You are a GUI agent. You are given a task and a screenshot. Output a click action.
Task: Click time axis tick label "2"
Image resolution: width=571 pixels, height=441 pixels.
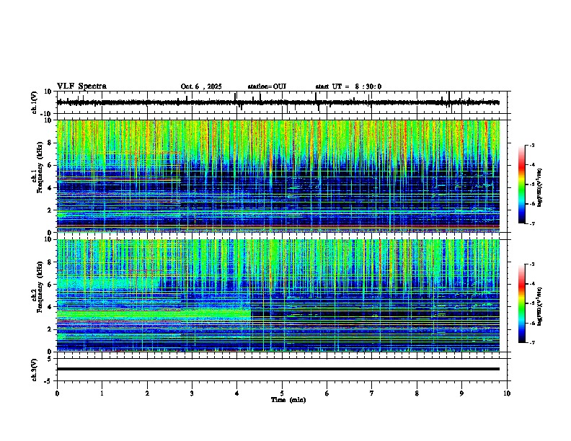click(x=147, y=393)
